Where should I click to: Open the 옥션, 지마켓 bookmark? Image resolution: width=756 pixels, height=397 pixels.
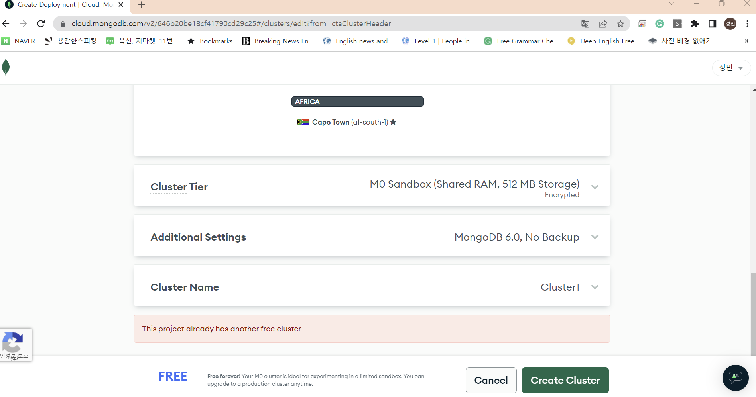pos(142,41)
